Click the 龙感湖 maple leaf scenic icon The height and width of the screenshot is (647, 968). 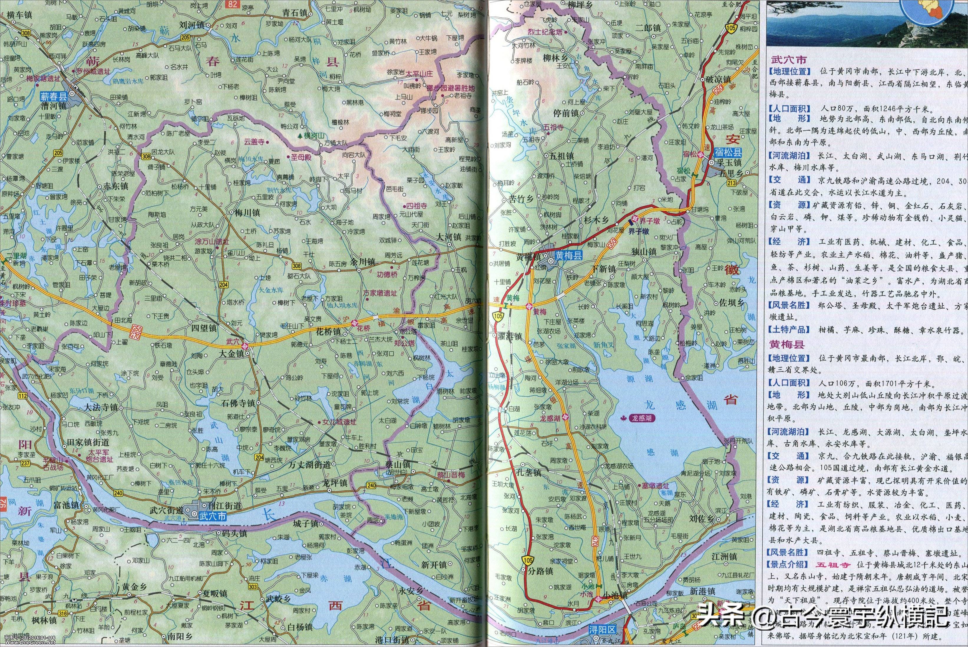click(x=624, y=418)
